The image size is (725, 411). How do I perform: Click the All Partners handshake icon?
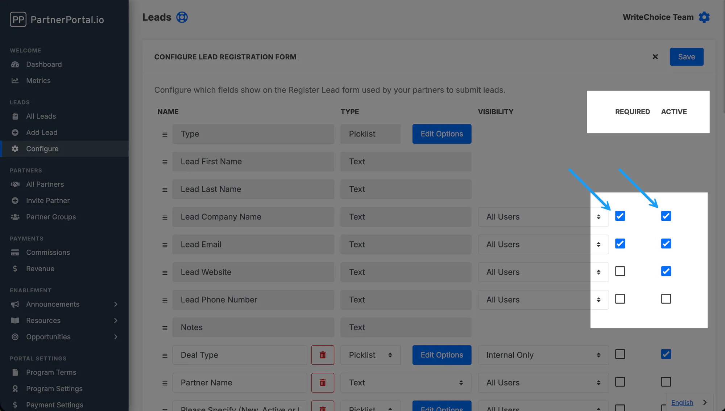pyautogui.click(x=15, y=184)
